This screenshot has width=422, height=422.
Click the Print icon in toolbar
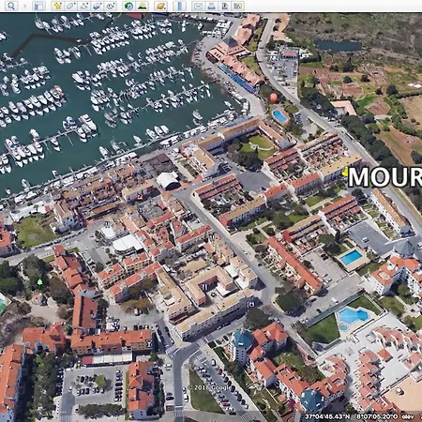[211, 6]
